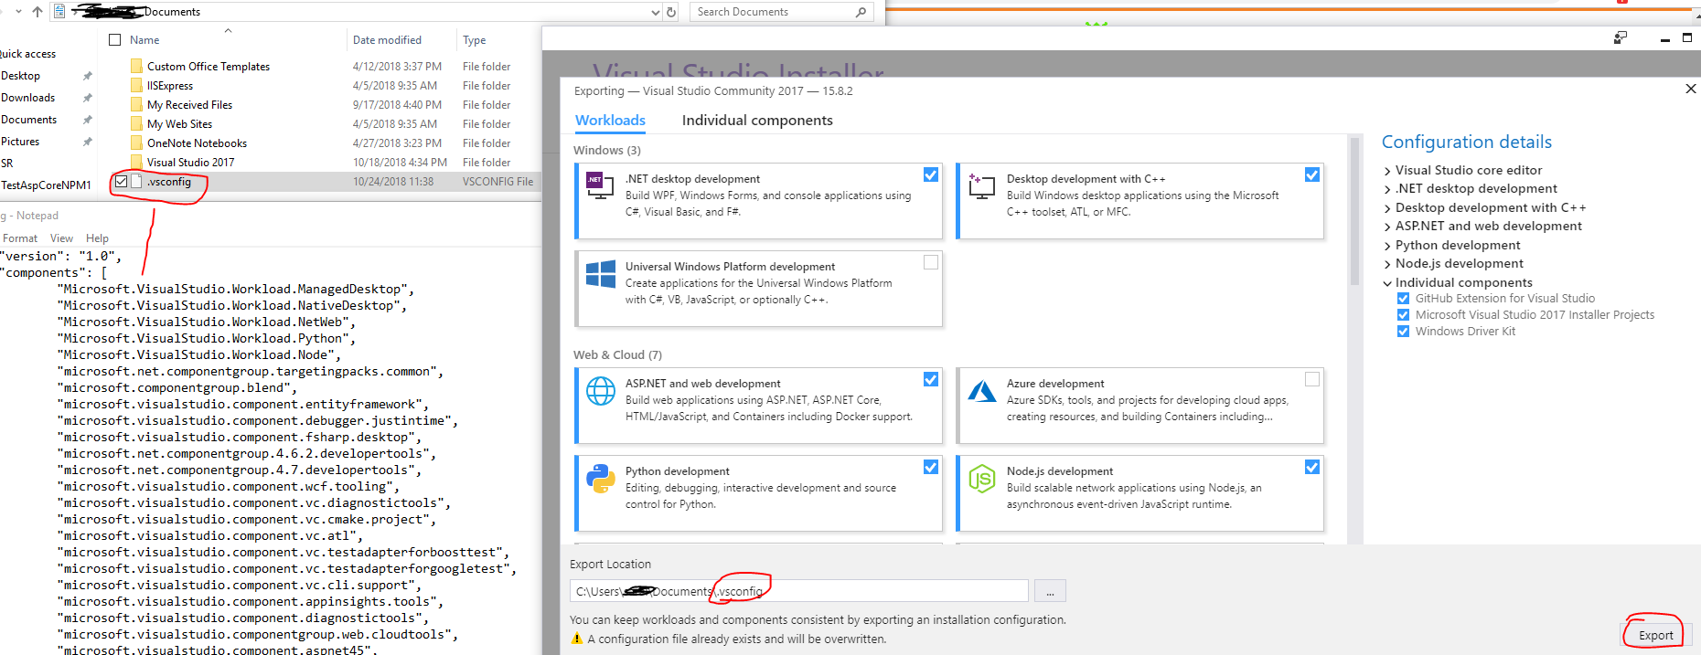Switch to the Workloads tab

click(x=610, y=121)
